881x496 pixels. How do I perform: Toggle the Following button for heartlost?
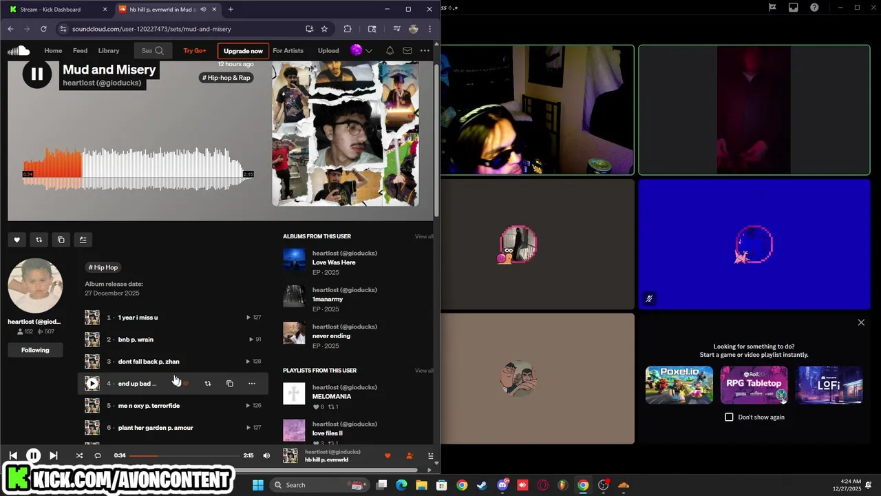(35, 350)
